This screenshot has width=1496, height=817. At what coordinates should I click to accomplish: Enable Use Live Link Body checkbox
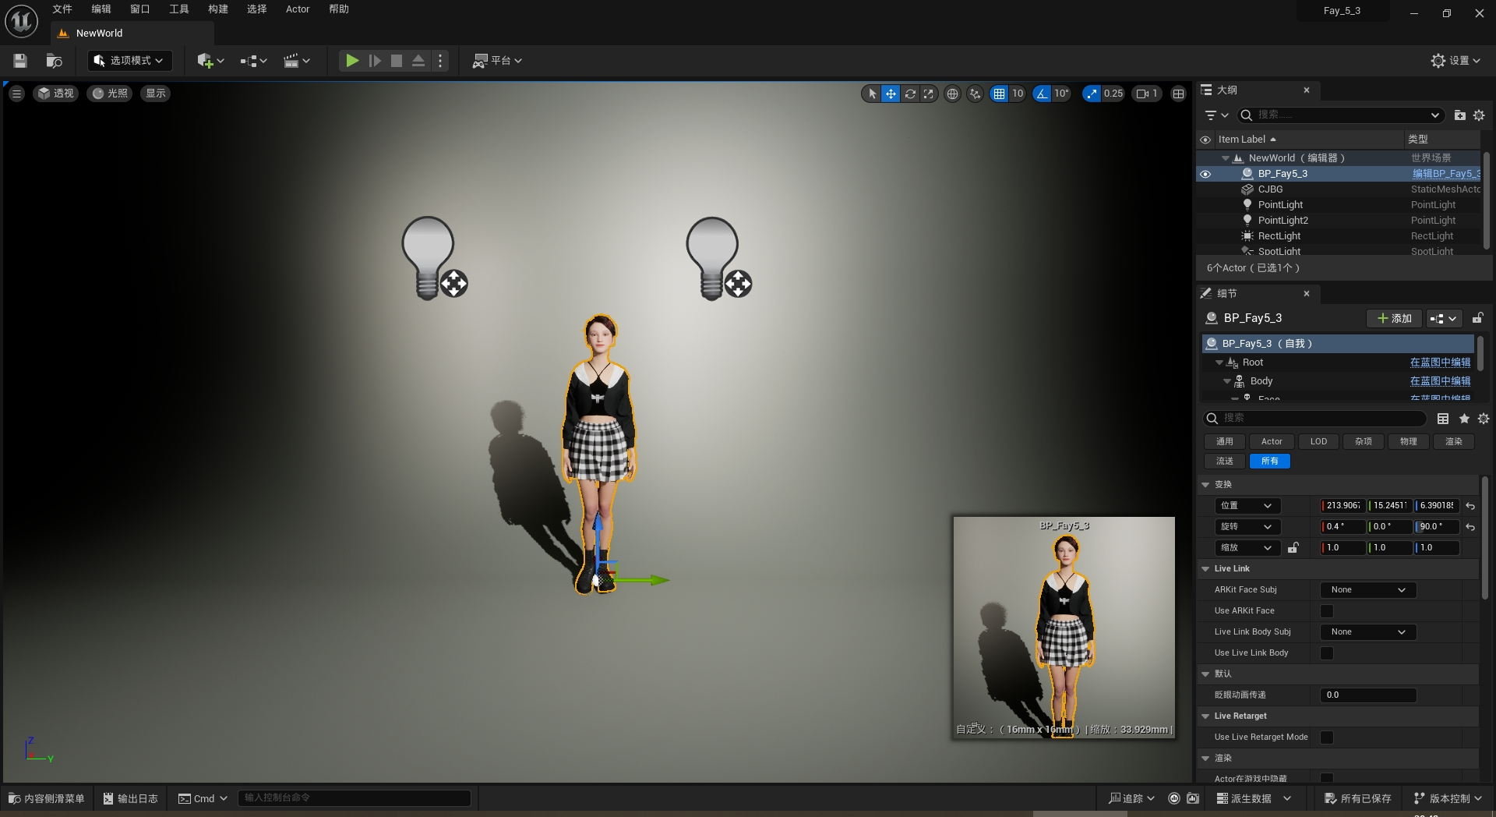[1327, 653]
